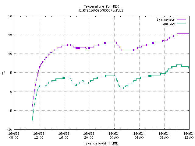Click the x-axis label 160624 04:00
This screenshot has width=195, height=146.
point(139,136)
